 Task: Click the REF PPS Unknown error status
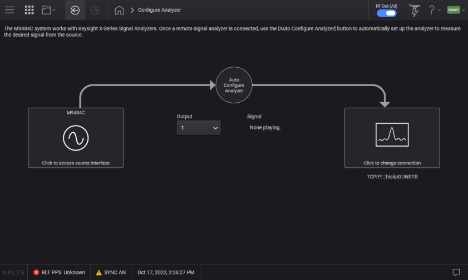59,272
